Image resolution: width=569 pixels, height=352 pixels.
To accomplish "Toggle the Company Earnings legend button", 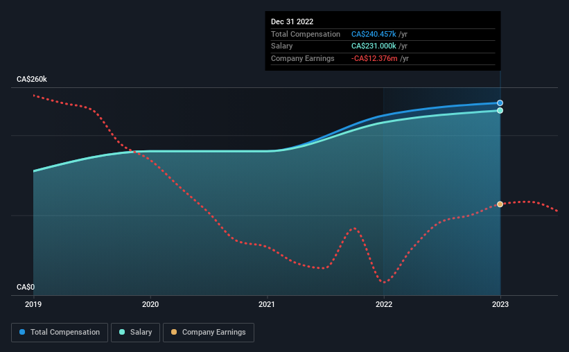I will (x=209, y=333).
